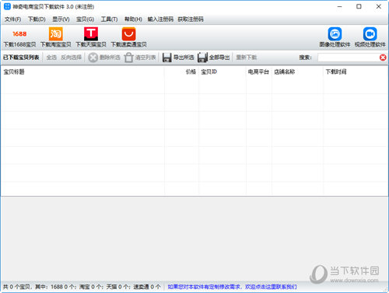
Task: Click the 反向选择 invert selection button
Action: [x=72, y=58]
